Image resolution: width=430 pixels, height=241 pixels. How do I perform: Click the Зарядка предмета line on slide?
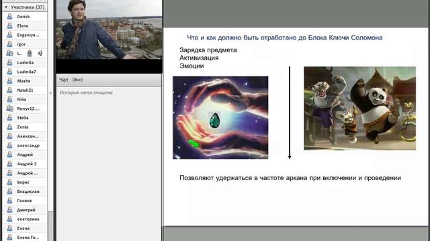tap(208, 50)
